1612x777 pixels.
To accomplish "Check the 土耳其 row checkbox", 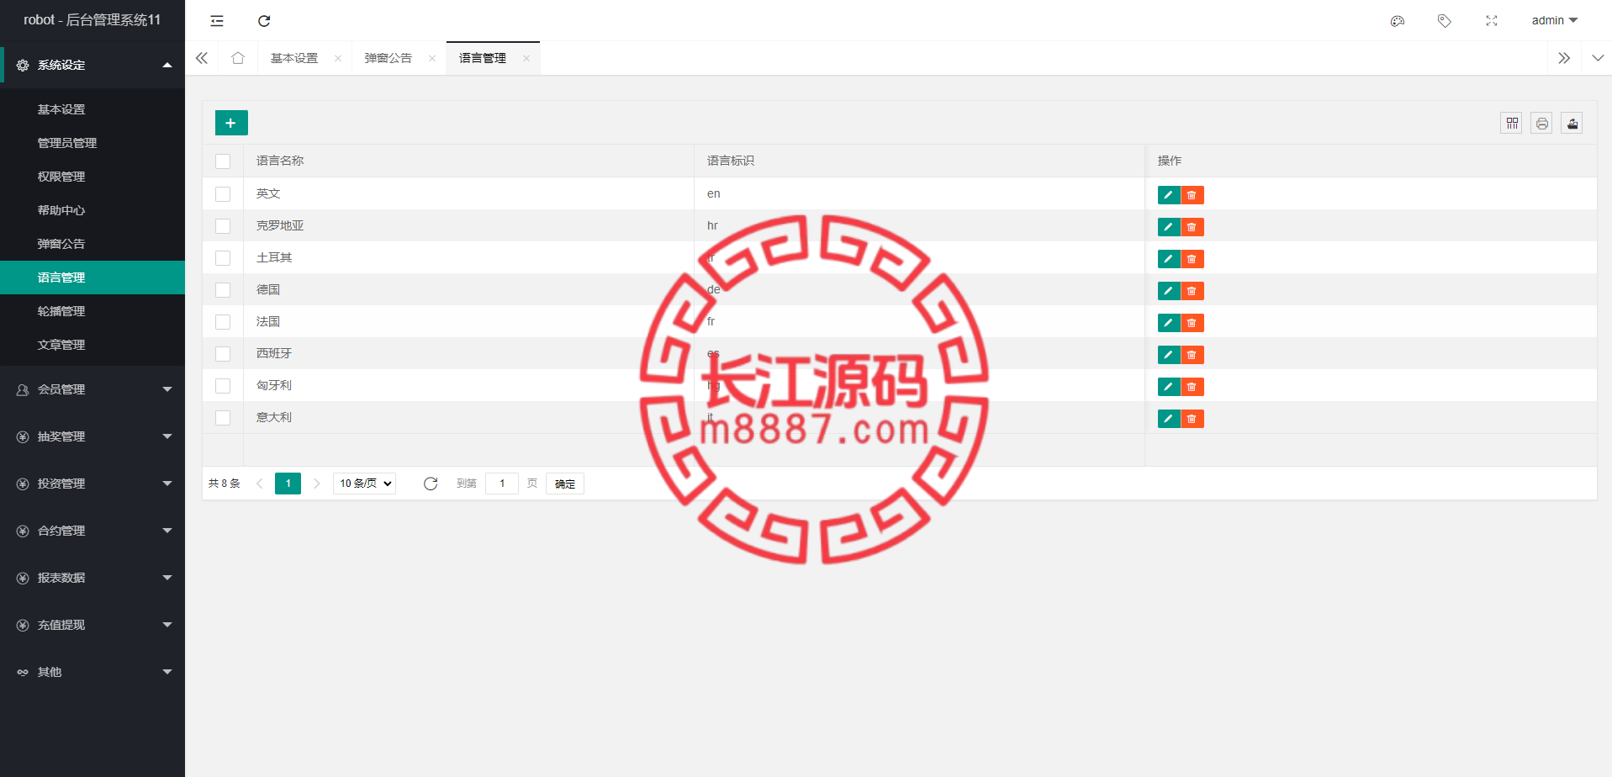I will (x=223, y=258).
